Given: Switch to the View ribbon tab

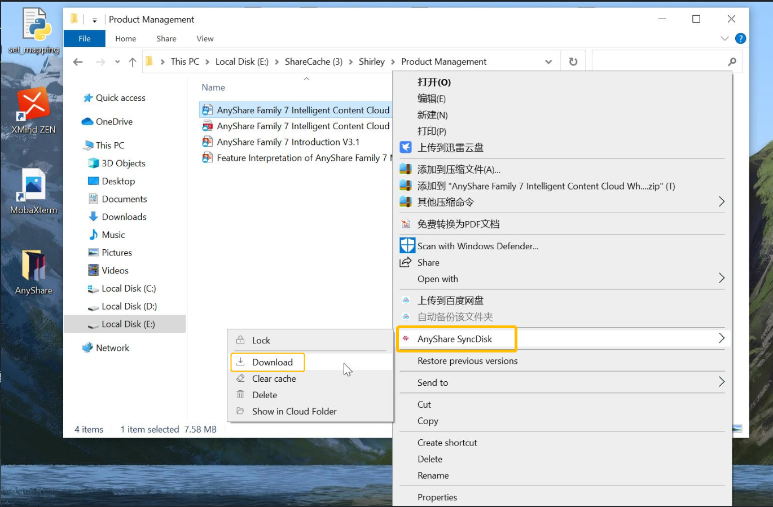Looking at the screenshot, I should [205, 38].
